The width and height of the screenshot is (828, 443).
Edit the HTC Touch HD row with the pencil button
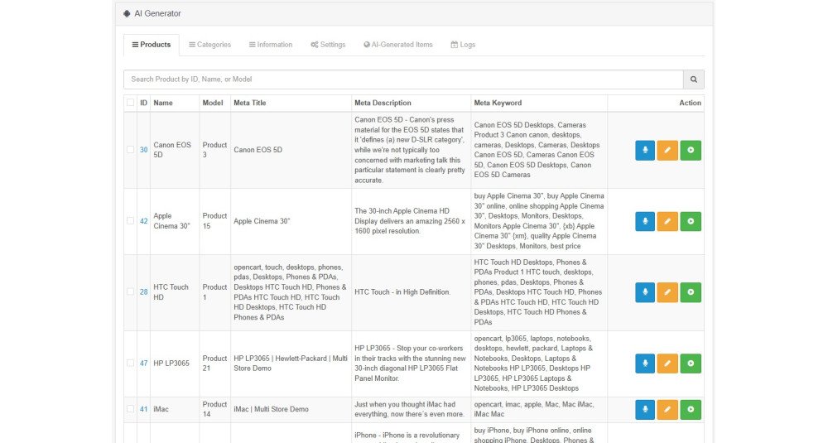click(667, 292)
